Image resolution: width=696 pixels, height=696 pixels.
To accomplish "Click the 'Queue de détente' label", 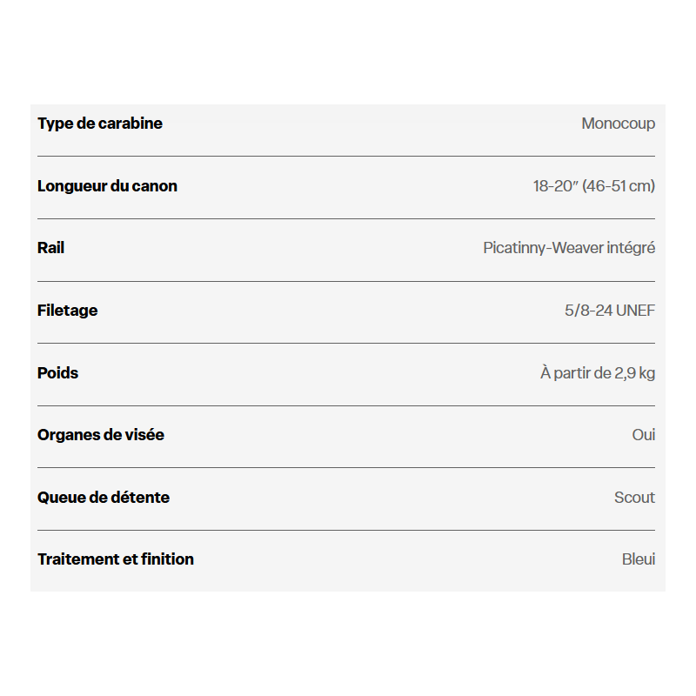I will point(104,497).
